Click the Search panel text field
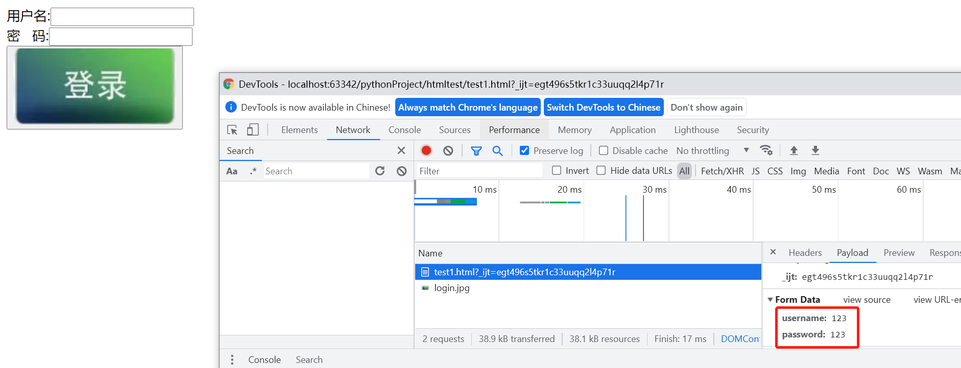 tap(316, 171)
